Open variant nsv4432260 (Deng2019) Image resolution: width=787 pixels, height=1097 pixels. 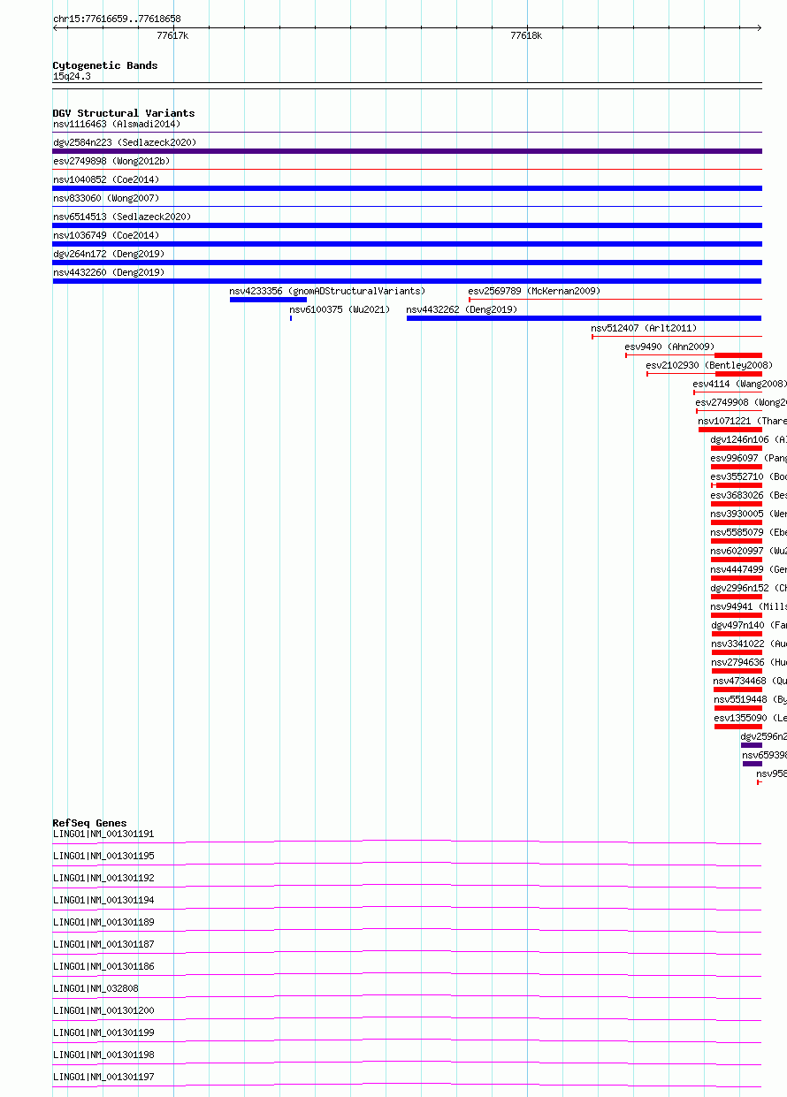coord(109,273)
